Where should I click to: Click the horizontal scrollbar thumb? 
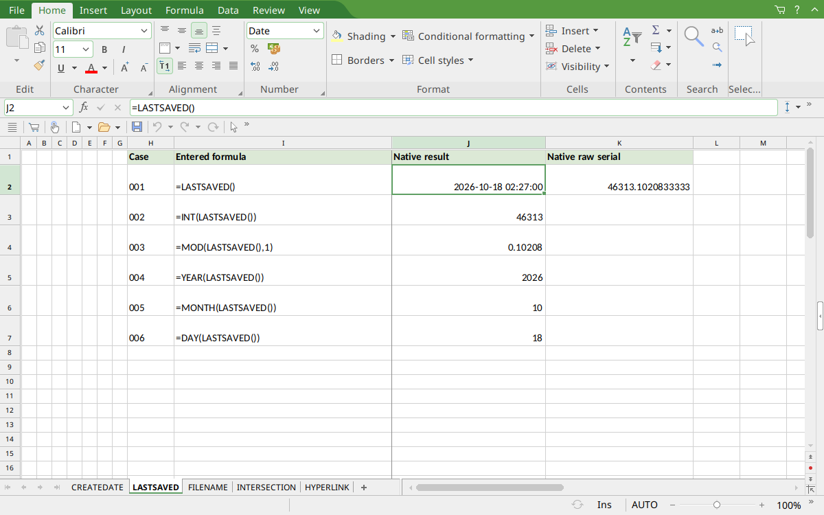pos(490,488)
